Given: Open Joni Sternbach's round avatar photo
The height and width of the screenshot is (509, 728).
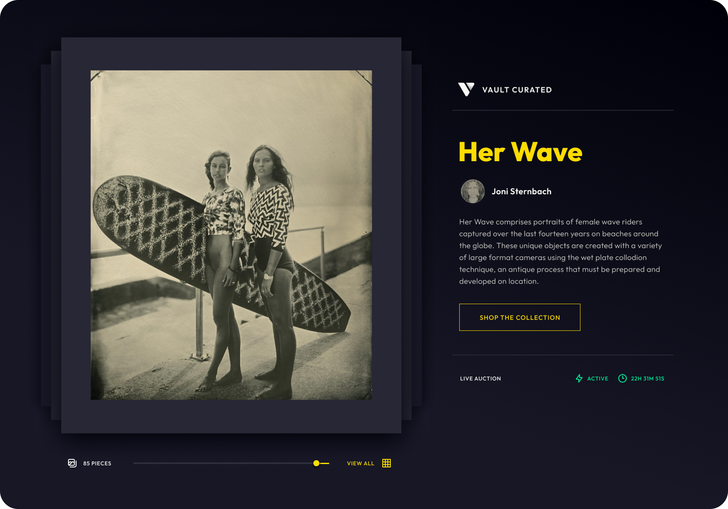Looking at the screenshot, I should [472, 191].
